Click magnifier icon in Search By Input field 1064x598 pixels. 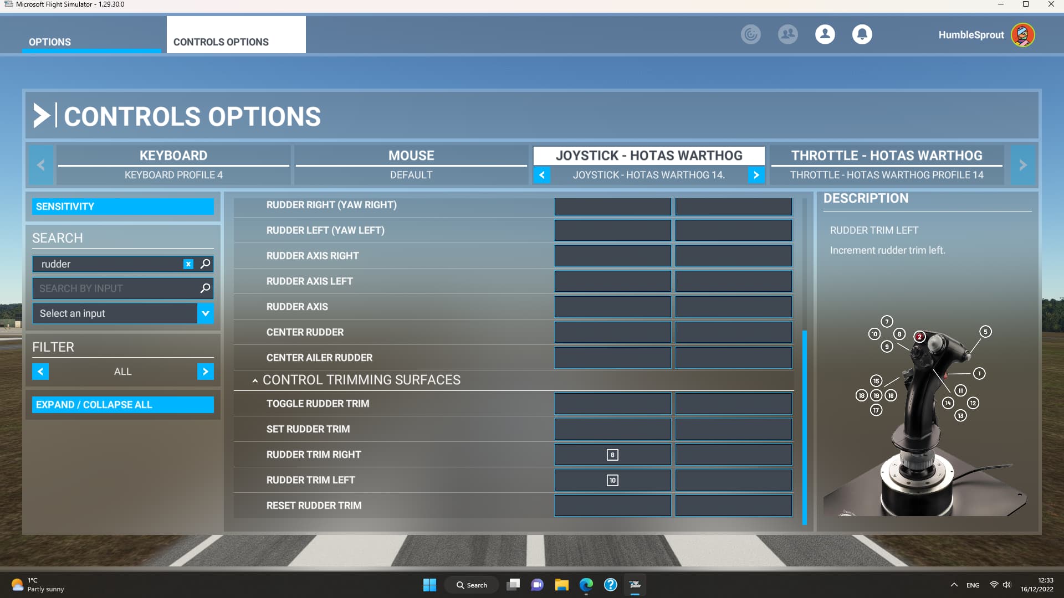[x=205, y=288]
